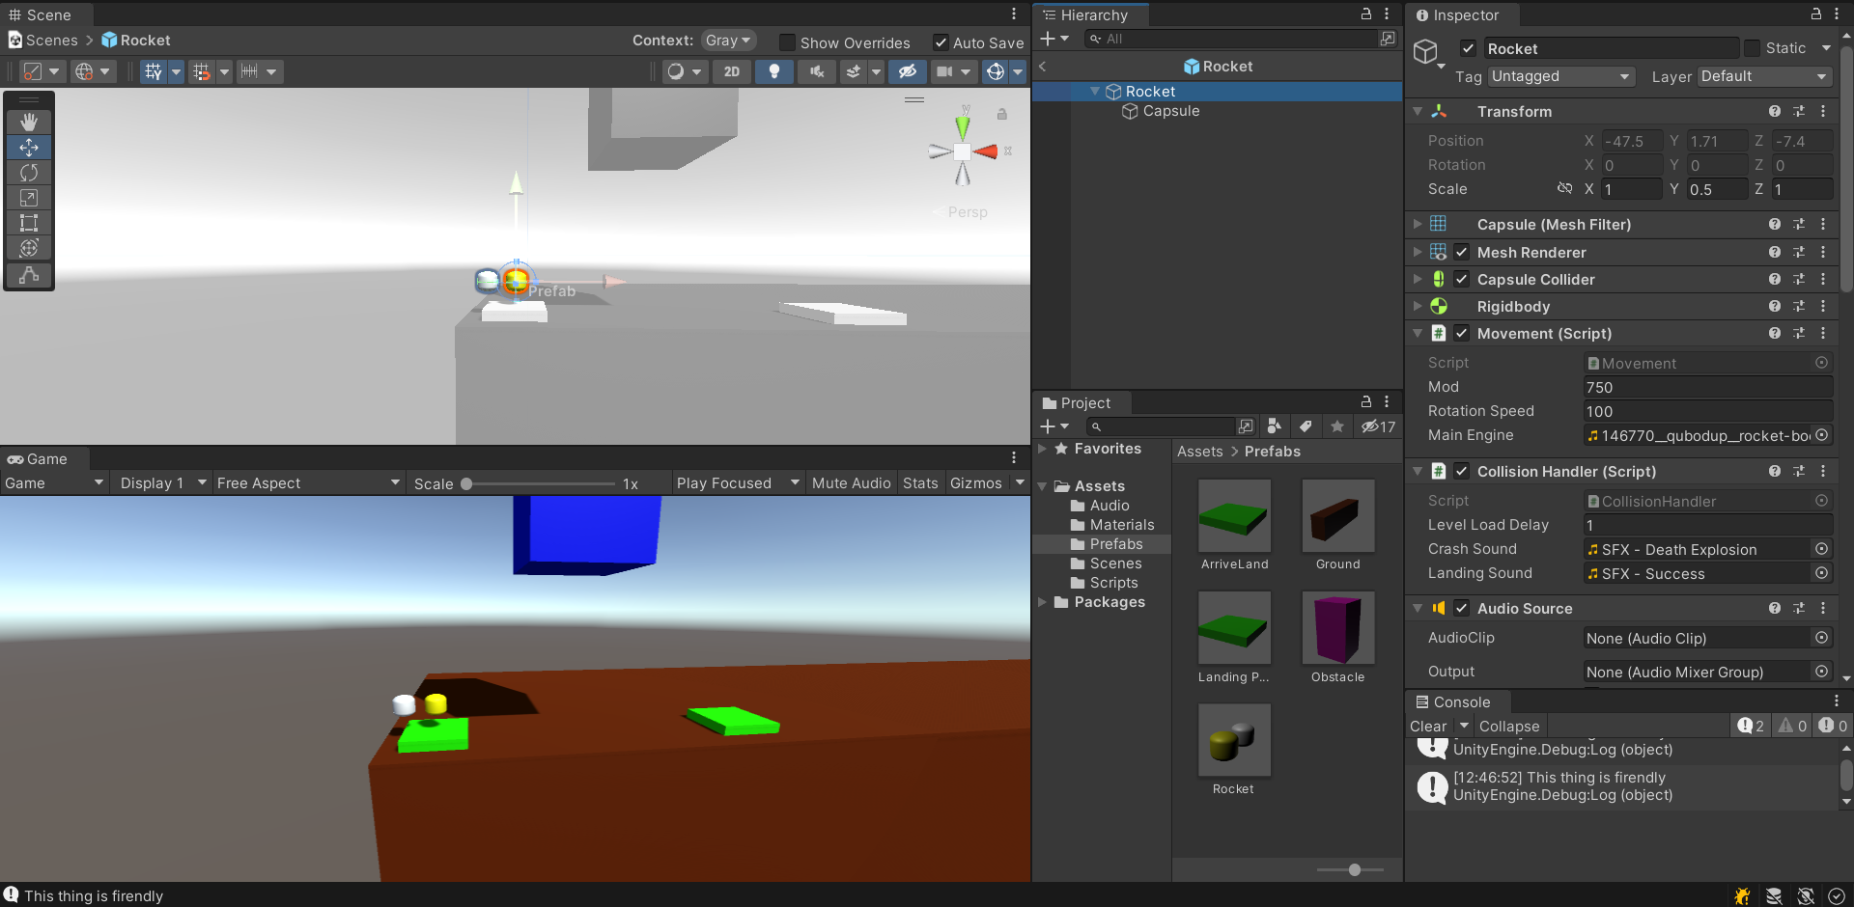
Task: Toggle Console Collapse button
Action: tap(1509, 726)
